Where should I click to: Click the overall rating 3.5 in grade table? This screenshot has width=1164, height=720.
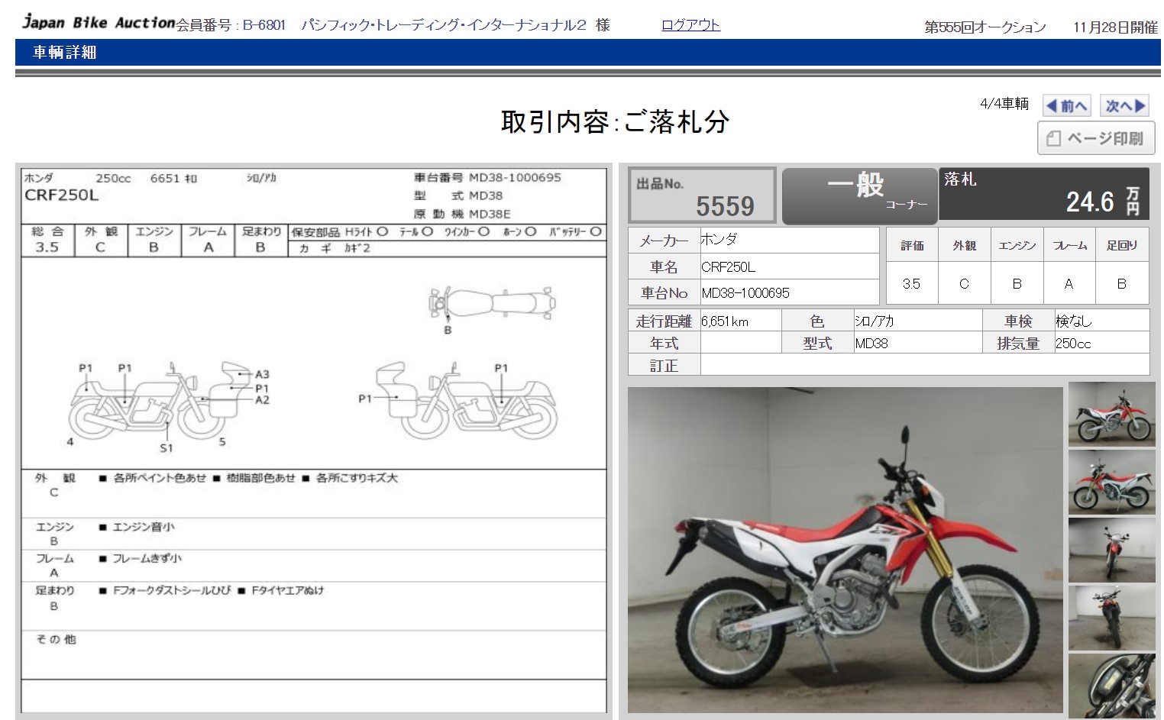(911, 283)
